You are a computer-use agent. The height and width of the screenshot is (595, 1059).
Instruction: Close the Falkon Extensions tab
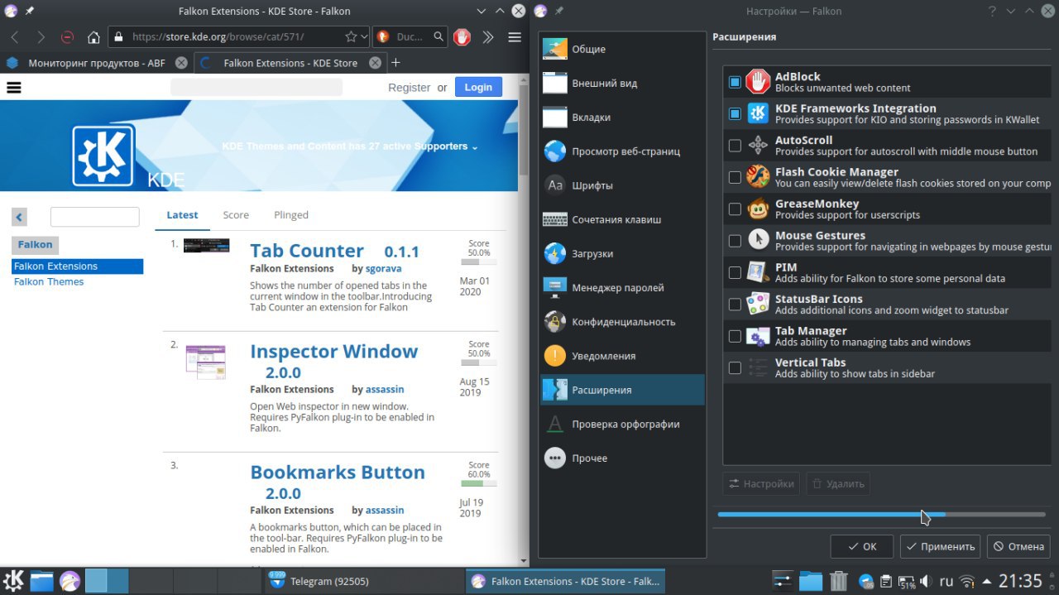[x=375, y=63]
